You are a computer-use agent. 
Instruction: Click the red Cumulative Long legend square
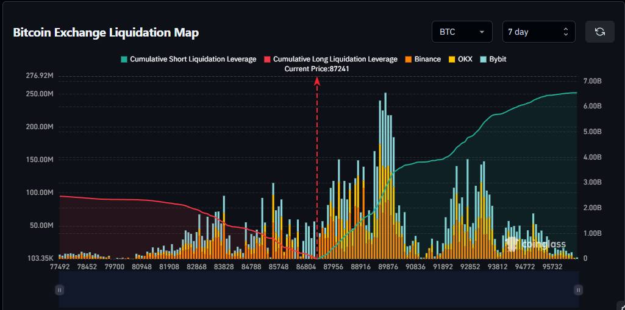click(267, 60)
